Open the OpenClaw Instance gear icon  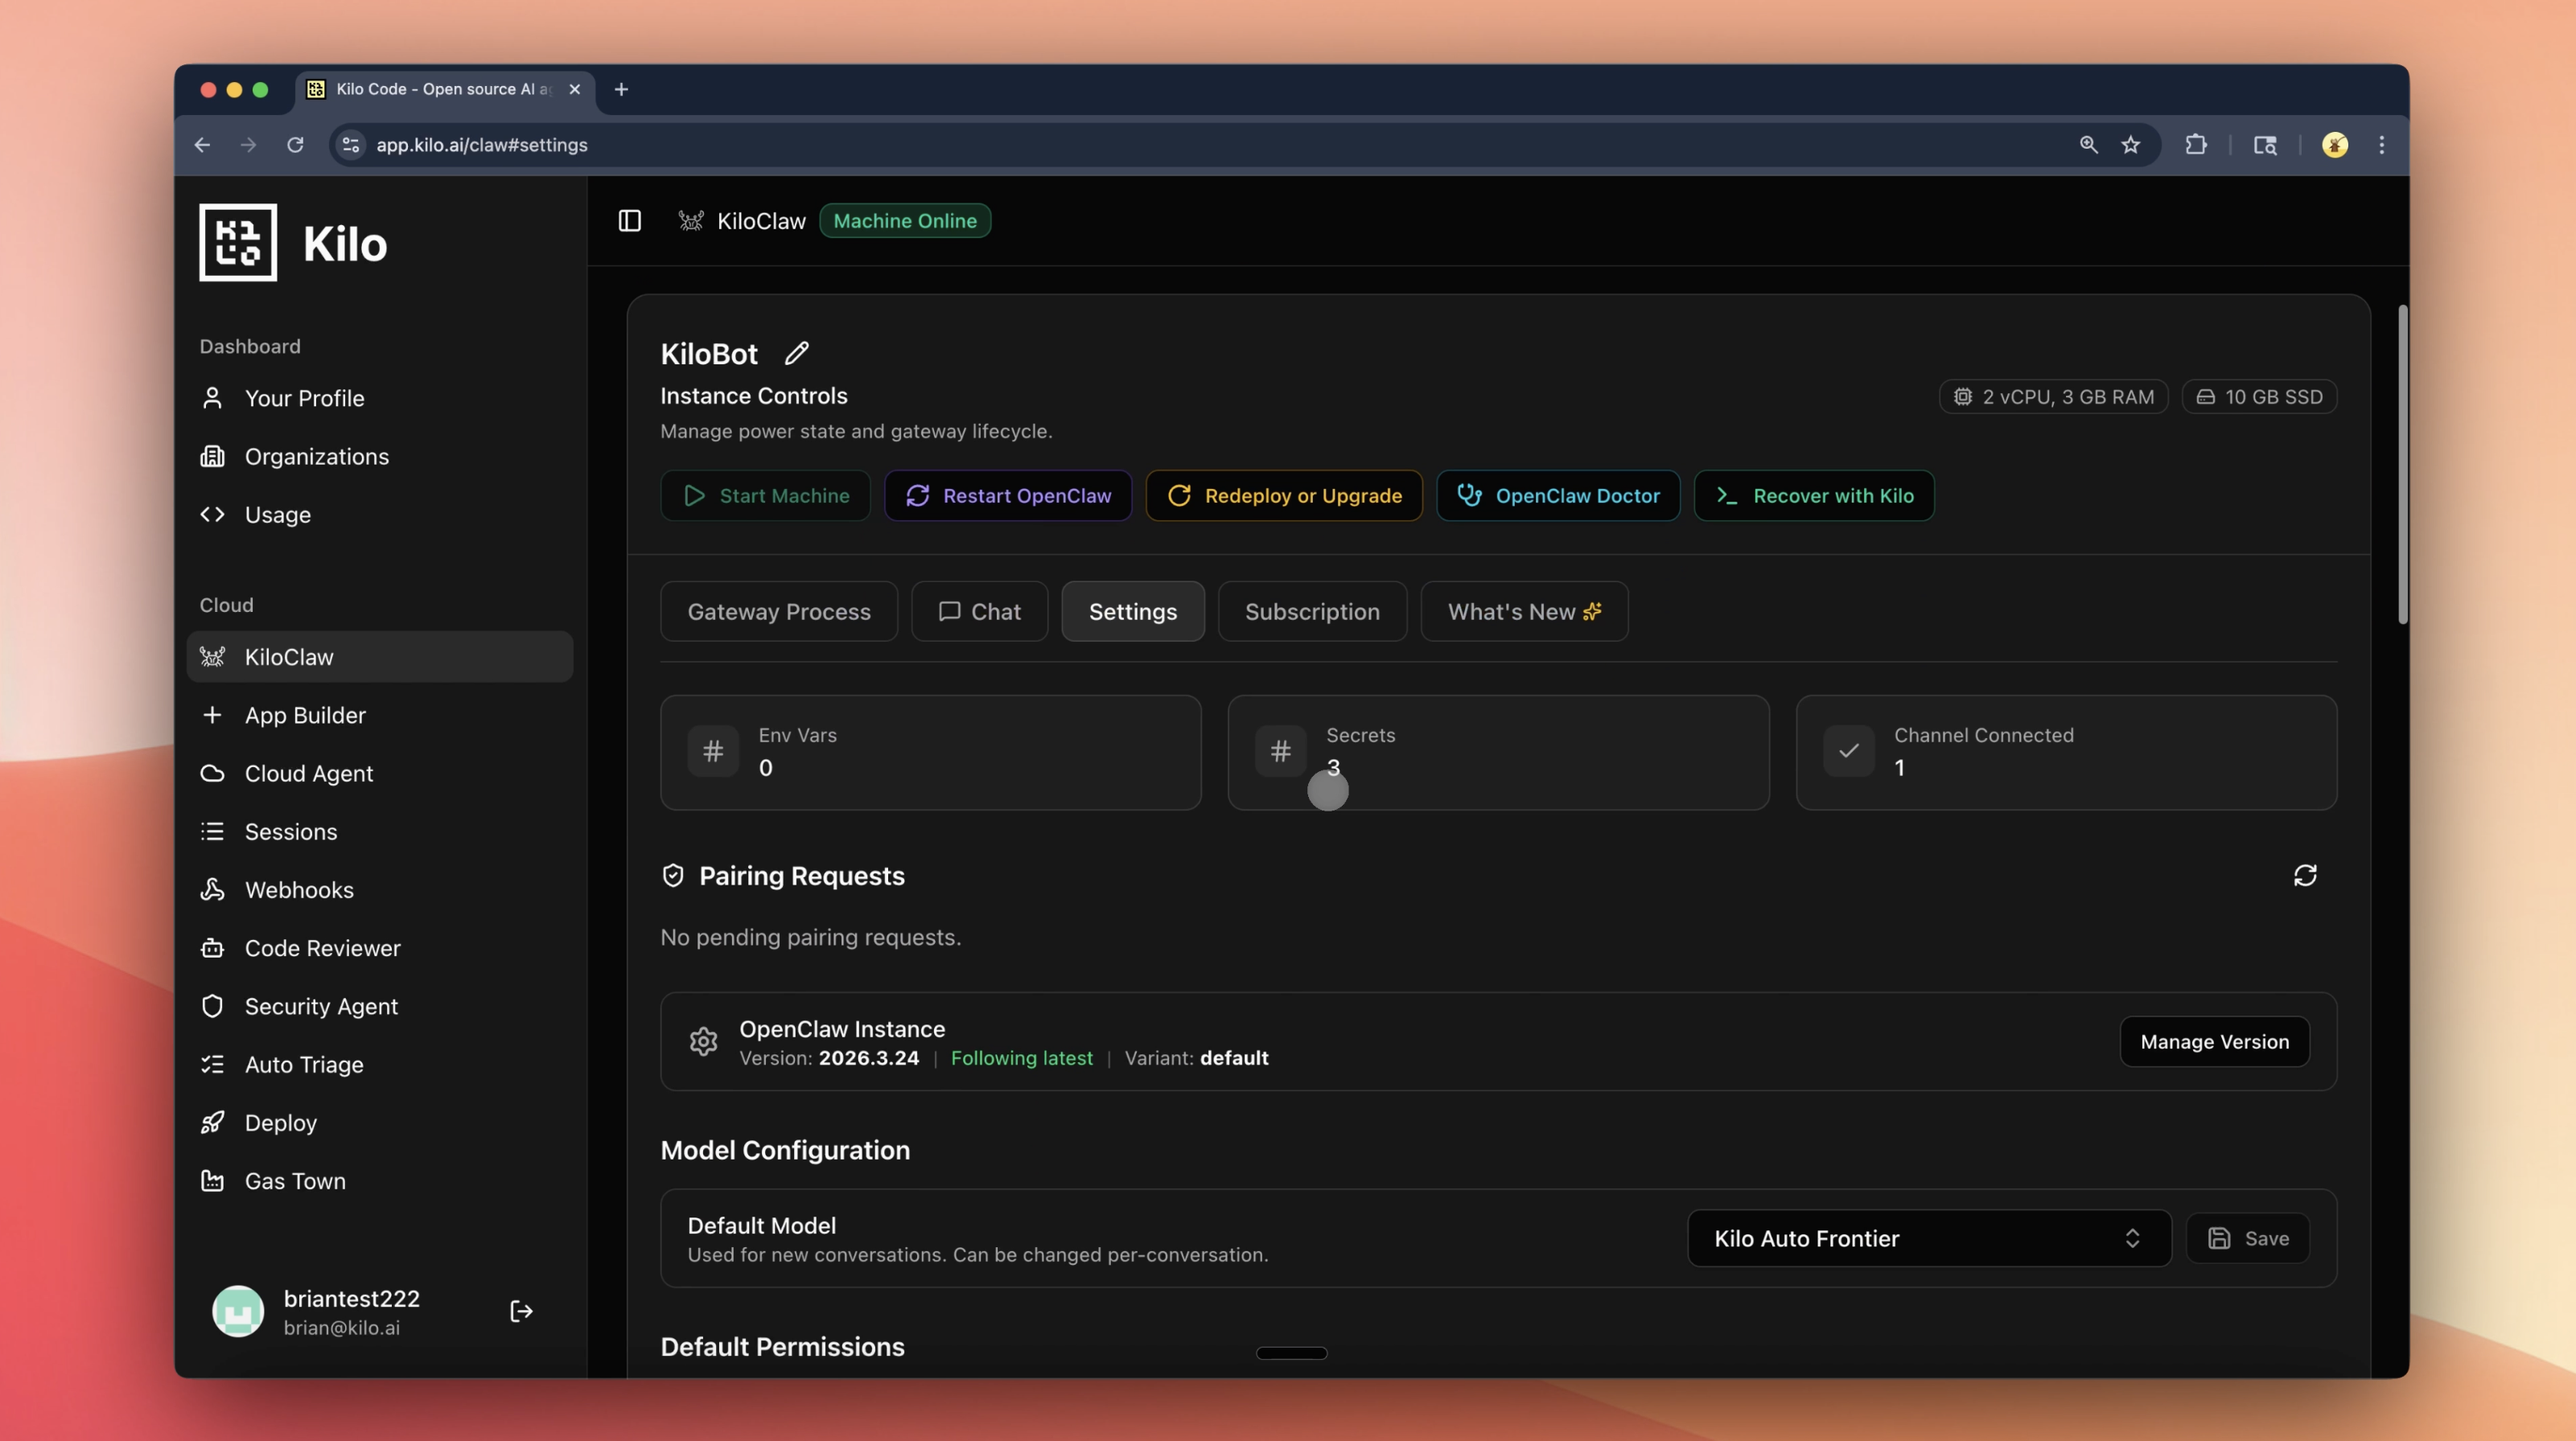click(703, 1041)
